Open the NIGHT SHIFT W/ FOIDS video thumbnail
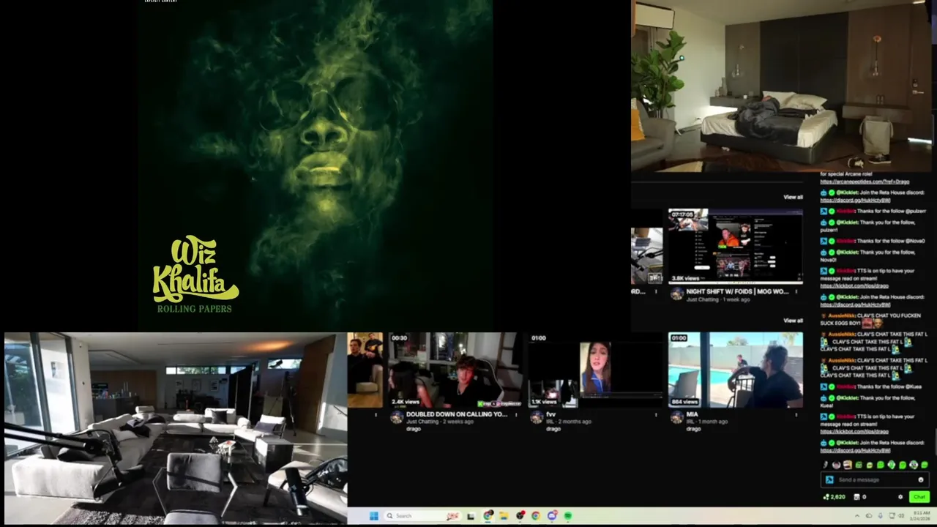This screenshot has width=937, height=527. coord(735,246)
